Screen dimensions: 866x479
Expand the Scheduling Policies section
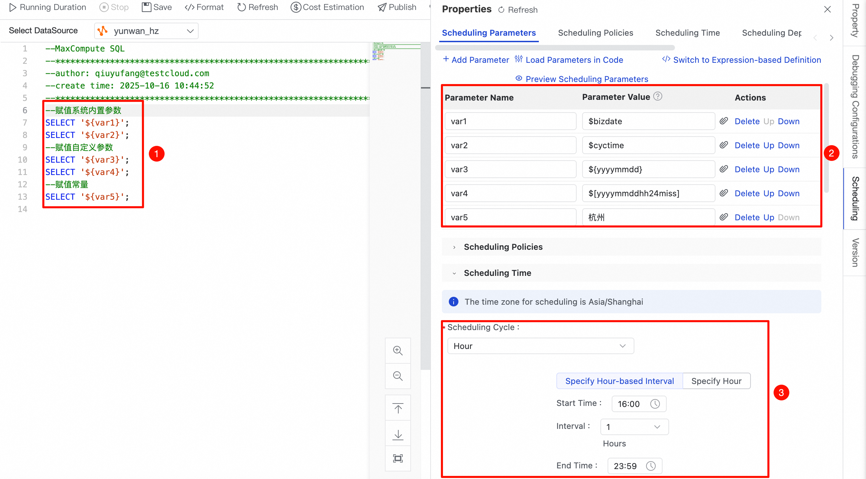coord(503,247)
